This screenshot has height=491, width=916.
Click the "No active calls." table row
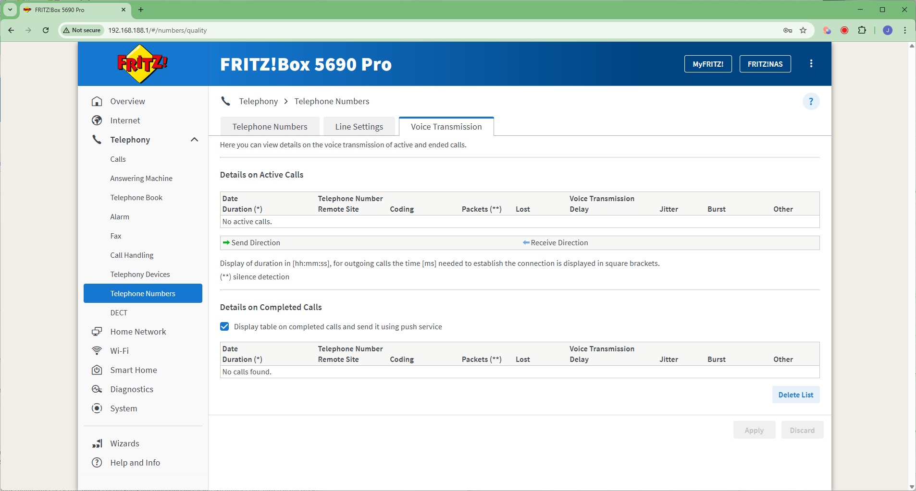click(520, 222)
